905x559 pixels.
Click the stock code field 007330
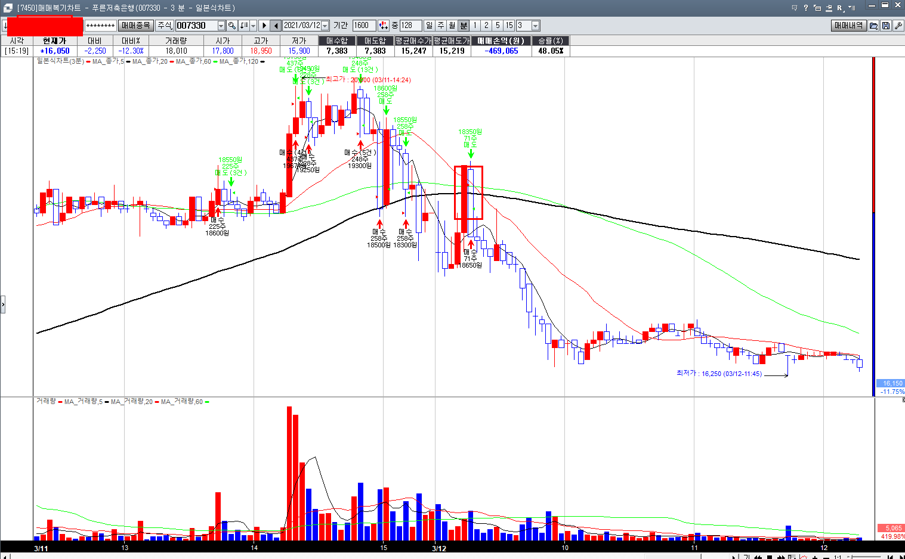[x=196, y=26]
